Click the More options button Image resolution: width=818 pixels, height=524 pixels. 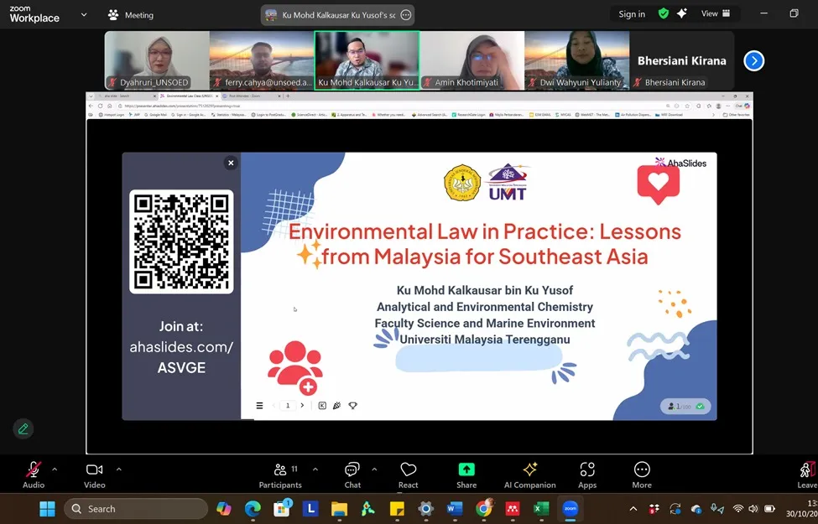click(x=642, y=474)
